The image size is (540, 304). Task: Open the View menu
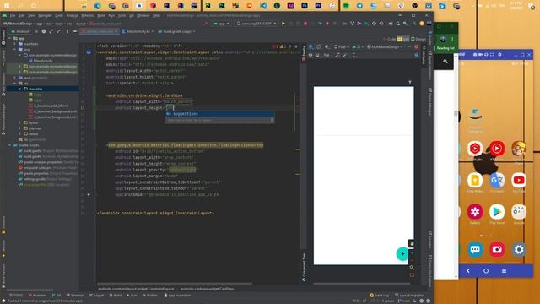[x=31, y=16]
